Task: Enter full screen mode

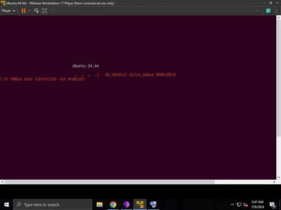Action: [44, 11]
